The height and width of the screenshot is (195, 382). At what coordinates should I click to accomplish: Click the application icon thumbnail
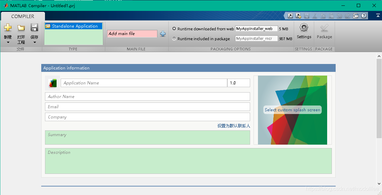point(52,83)
